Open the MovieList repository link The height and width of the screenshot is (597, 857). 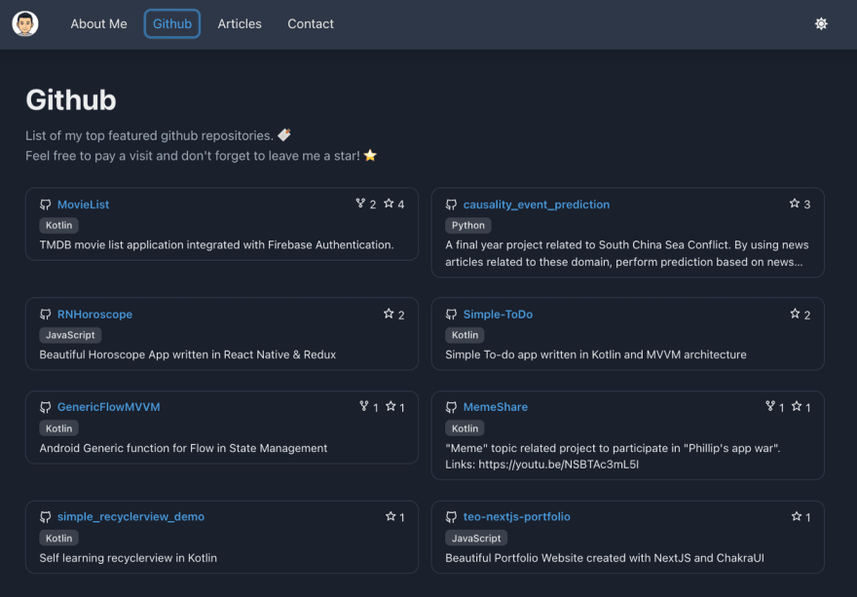pos(83,205)
